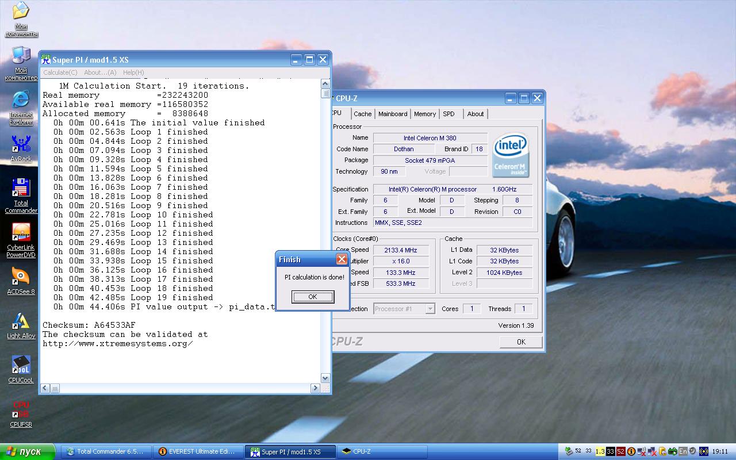Screen dimensions: 736x460
Task: Switch to Total Commander taskbar button
Action: click(106, 451)
